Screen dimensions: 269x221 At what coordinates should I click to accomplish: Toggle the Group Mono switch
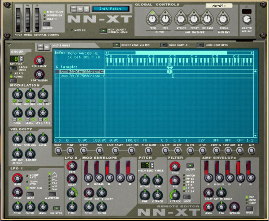13,68
